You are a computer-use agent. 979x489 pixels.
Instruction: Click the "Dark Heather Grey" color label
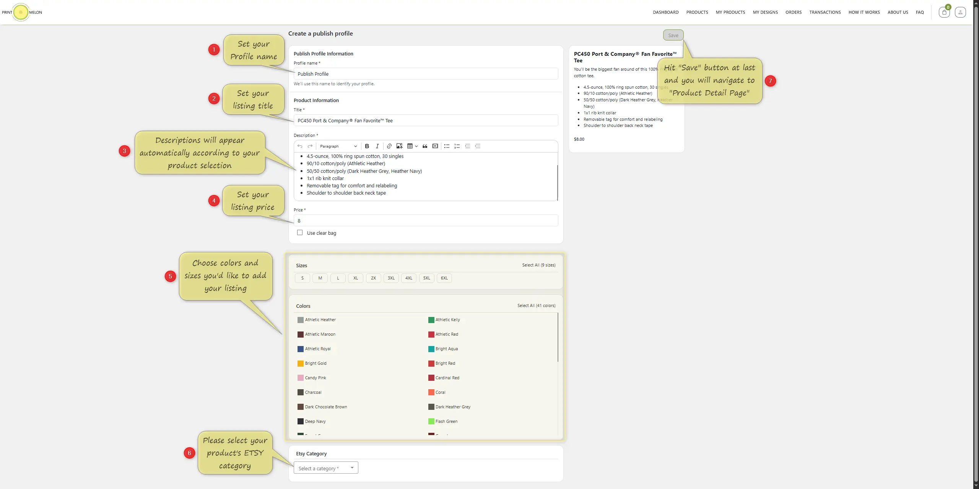pos(453,407)
